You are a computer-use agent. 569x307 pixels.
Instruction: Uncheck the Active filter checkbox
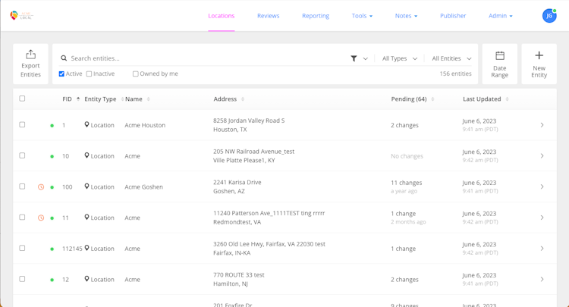point(61,74)
